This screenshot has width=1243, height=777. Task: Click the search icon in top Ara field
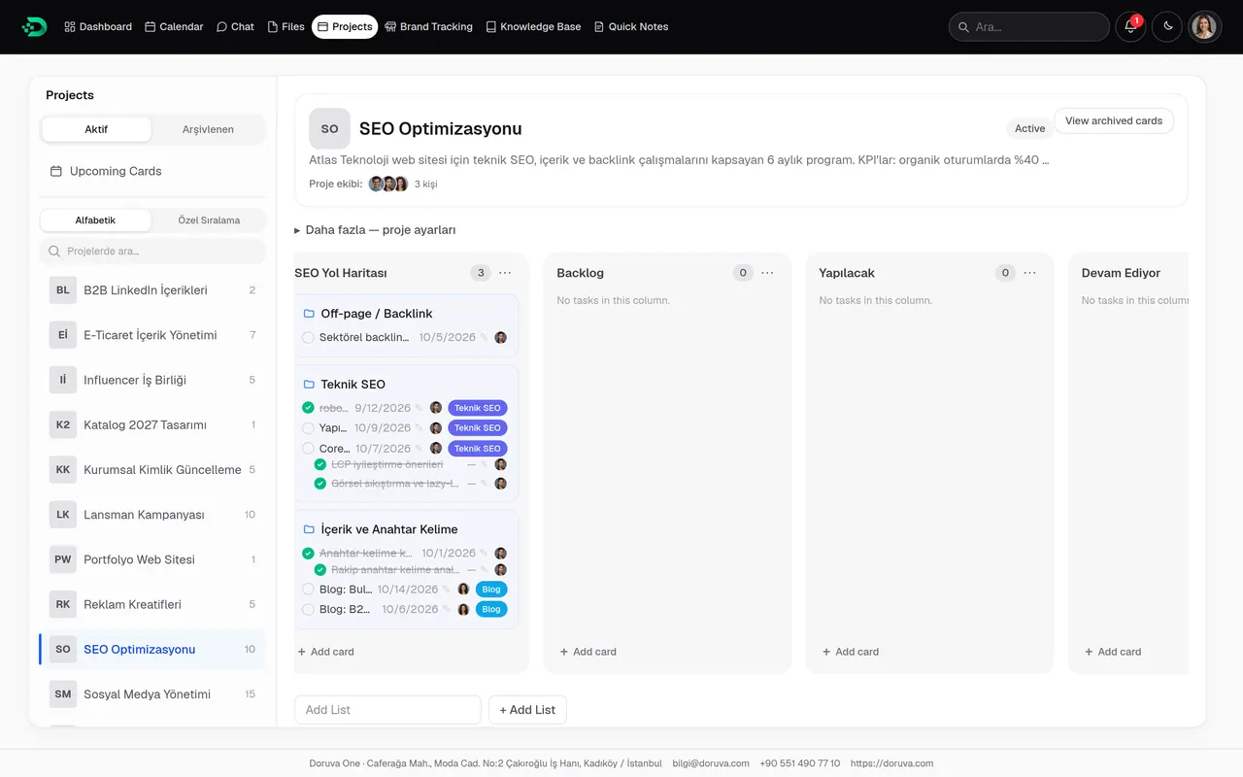tap(963, 27)
